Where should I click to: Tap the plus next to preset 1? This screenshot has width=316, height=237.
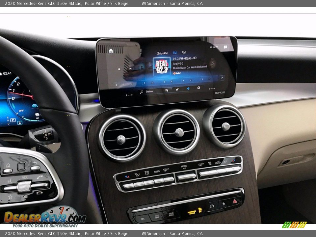pyautogui.click(x=132, y=84)
